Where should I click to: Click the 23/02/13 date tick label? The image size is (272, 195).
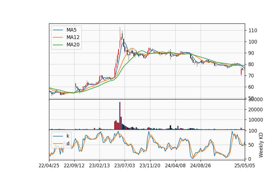click(x=99, y=166)
